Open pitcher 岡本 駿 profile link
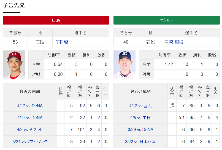The width and height of the screenshot is (222, 150). [61, 42]
